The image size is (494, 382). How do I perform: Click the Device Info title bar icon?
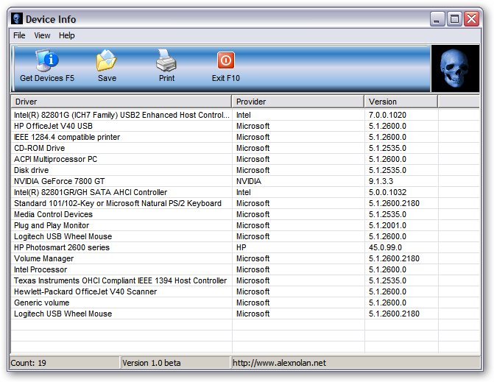[17, 18]
